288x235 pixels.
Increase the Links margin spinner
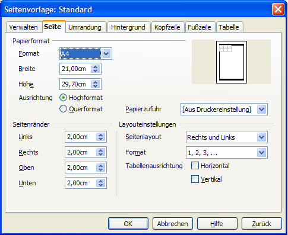100,135
